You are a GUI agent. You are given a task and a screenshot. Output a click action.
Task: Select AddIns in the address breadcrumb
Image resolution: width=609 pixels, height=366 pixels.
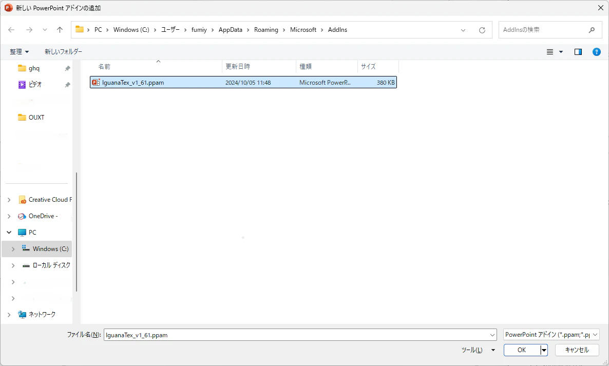(337, 30)
